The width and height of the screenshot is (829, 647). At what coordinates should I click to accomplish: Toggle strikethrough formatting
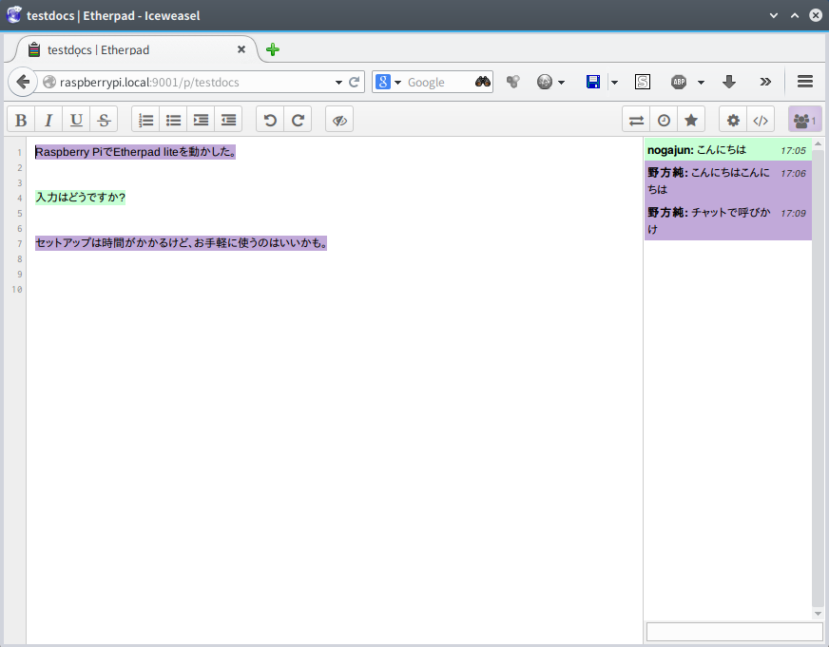click(104, 120)
